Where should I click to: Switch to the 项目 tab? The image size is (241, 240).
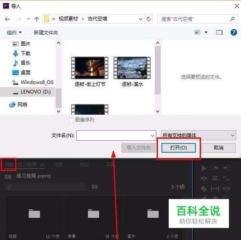pos(9,164)
